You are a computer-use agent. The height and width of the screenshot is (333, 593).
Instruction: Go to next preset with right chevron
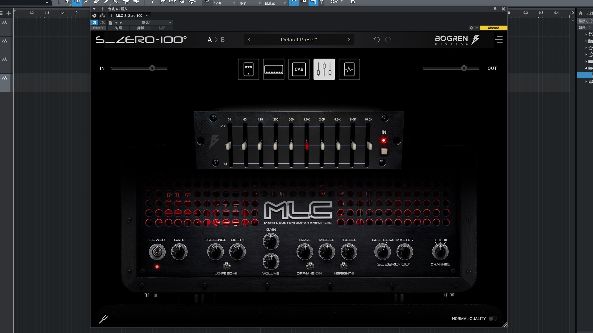point(349,39)
